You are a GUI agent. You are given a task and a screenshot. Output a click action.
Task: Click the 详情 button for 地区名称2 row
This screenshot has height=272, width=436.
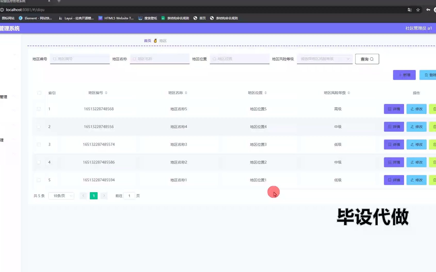pyautogui.click(x=393, y=162)
